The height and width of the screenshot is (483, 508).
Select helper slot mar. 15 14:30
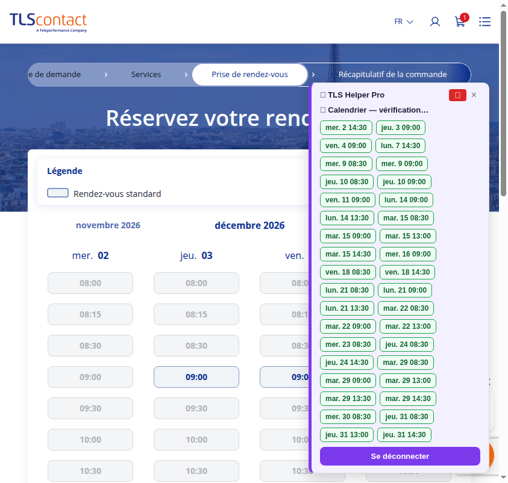[348, 254]
